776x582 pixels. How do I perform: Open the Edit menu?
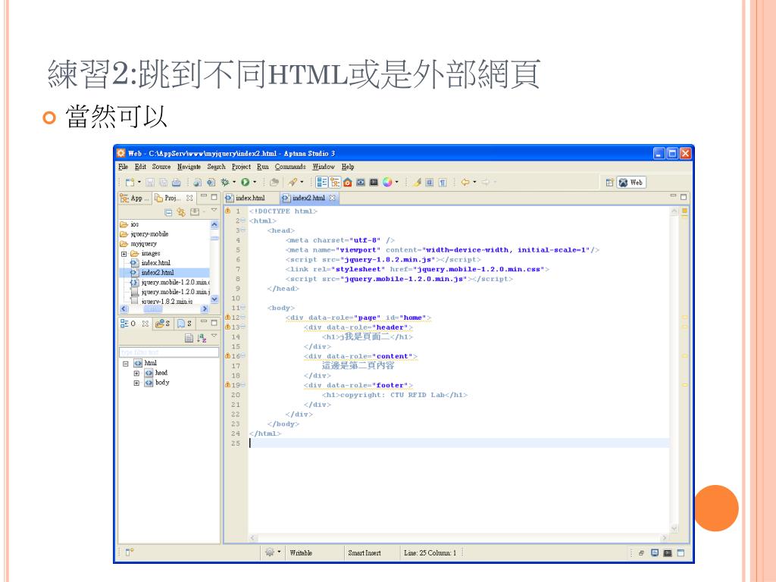pyautogui.click(x=140, y=167)
